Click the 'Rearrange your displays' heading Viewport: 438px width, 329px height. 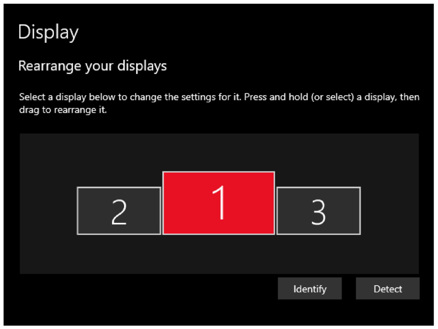(92, 66)
